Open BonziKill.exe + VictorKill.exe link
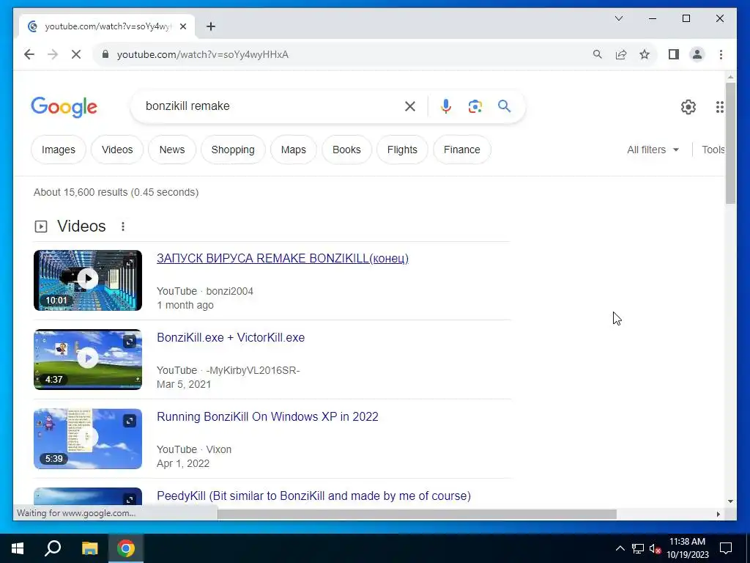This screenshot has height=563, width=750. [231, 337]
